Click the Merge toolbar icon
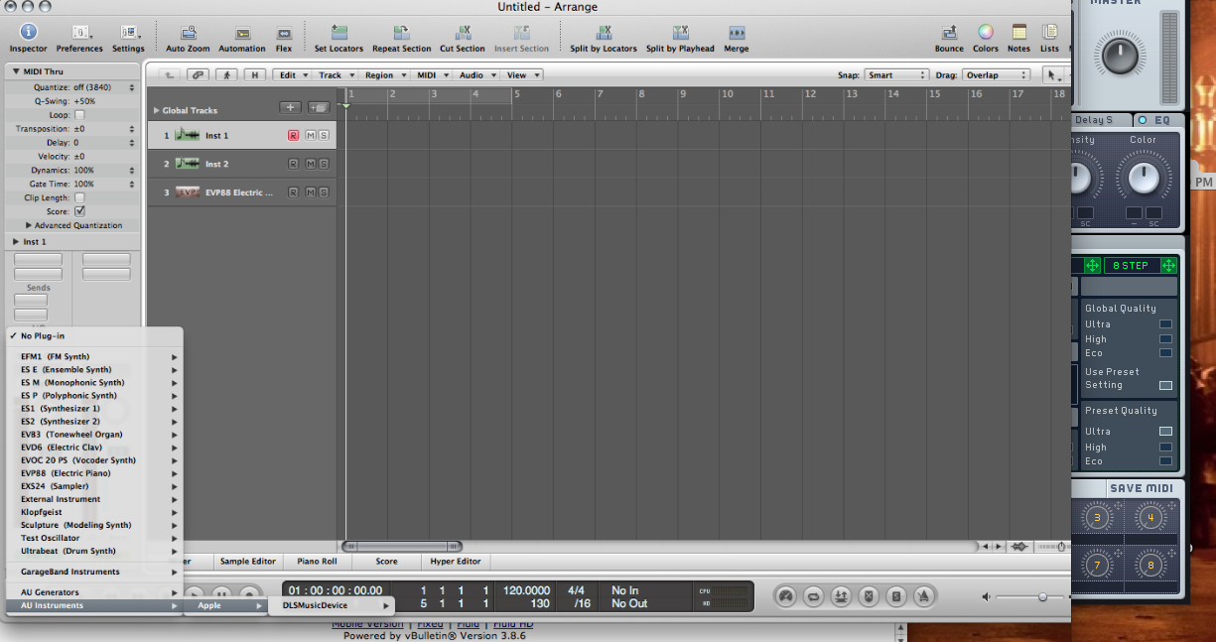 [737, 33]
